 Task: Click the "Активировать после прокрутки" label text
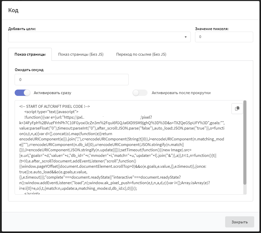pyautogui.click(x=181, y=93)
